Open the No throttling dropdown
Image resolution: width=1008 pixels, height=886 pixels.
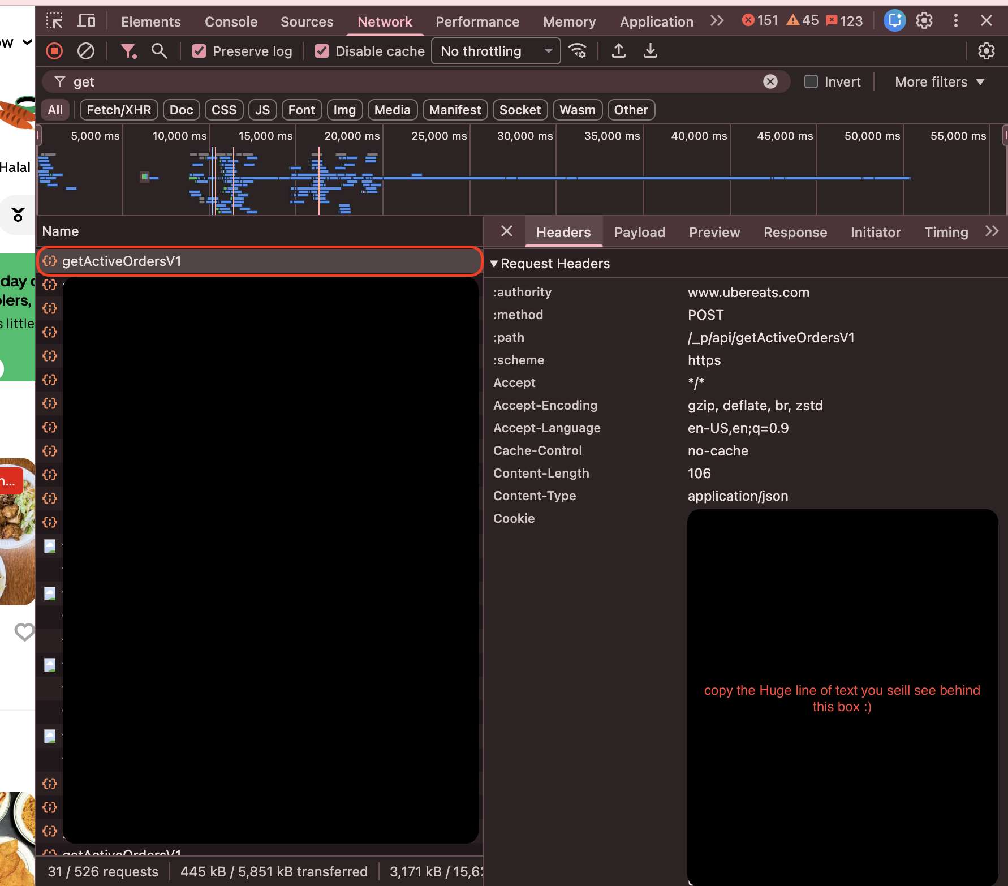pyautogui.click(x=496, y=51)
